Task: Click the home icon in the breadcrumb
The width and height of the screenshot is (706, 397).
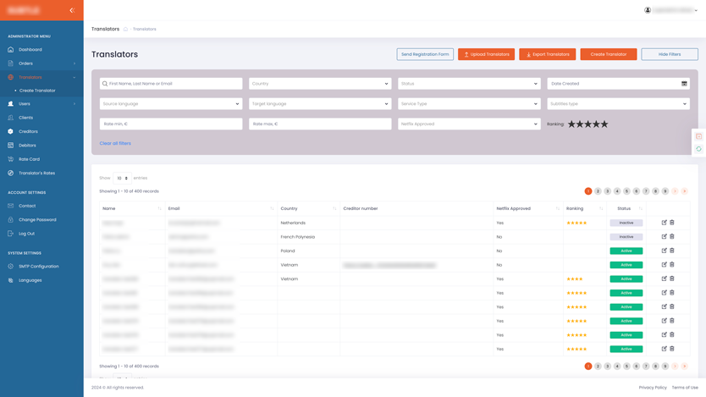Action: 125,29
